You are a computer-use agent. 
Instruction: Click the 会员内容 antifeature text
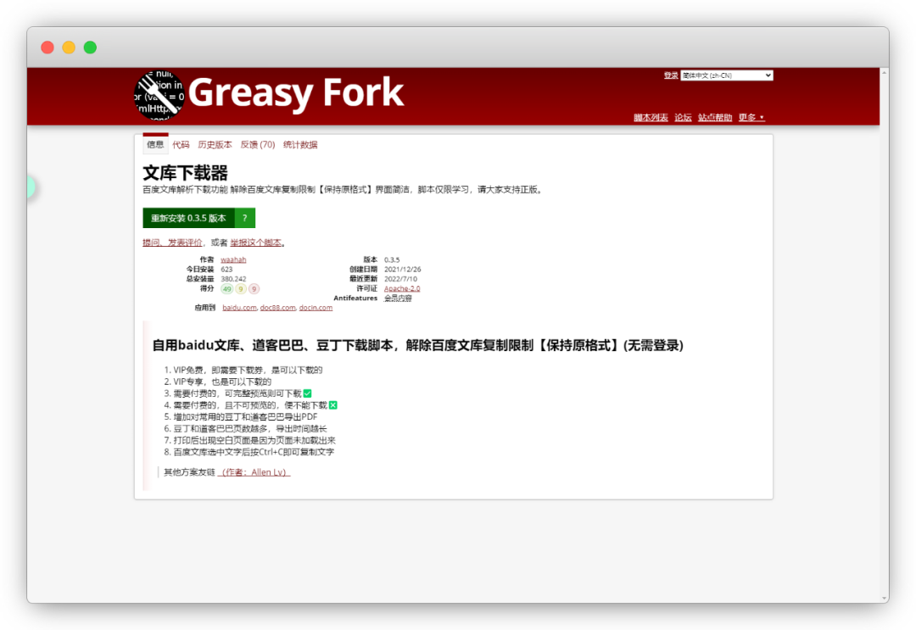398,298
